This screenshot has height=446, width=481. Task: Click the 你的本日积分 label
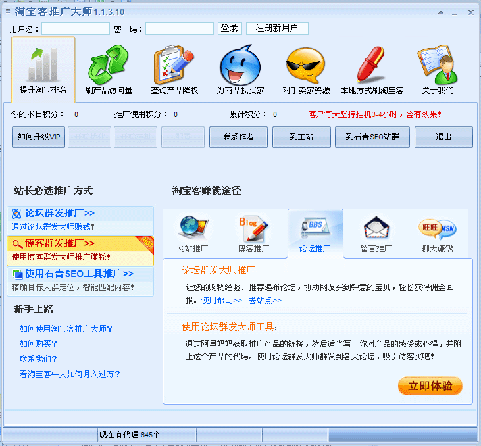coord(38,114)
